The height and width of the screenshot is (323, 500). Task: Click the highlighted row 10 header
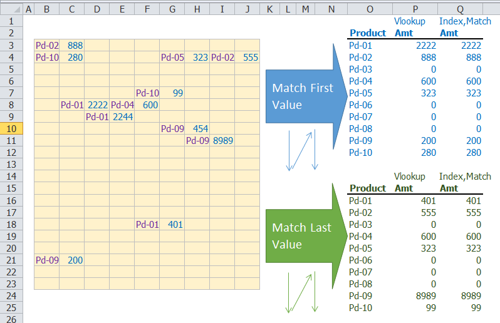[11, 128]
